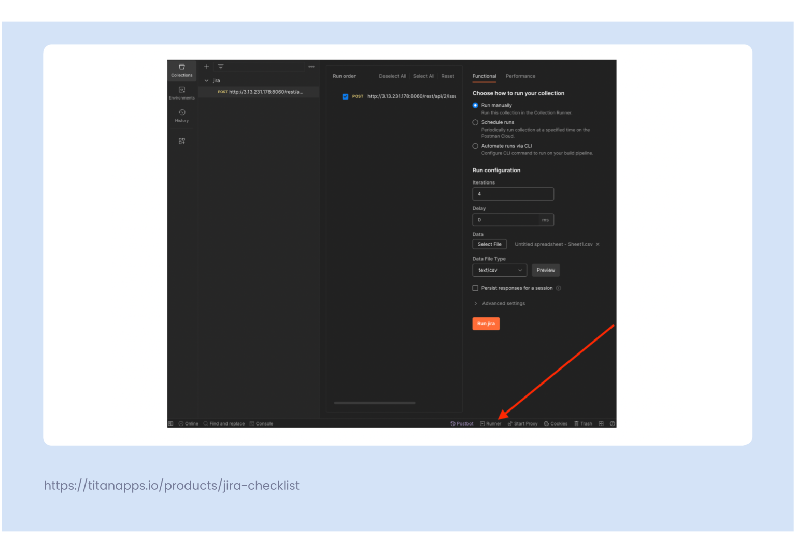Check Persist responses for a session
This screenshot has height=553, width=796.
pyautogui.click(x=475, y=288)
